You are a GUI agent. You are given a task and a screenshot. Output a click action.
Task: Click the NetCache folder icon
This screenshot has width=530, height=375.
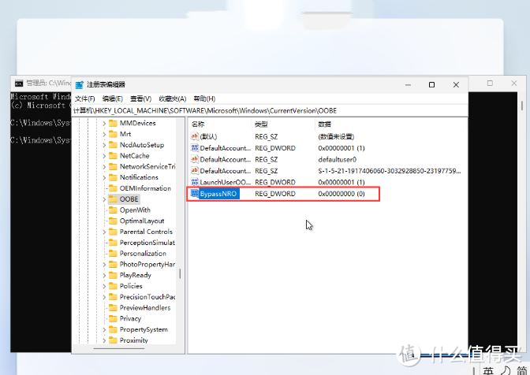(113, 156)
